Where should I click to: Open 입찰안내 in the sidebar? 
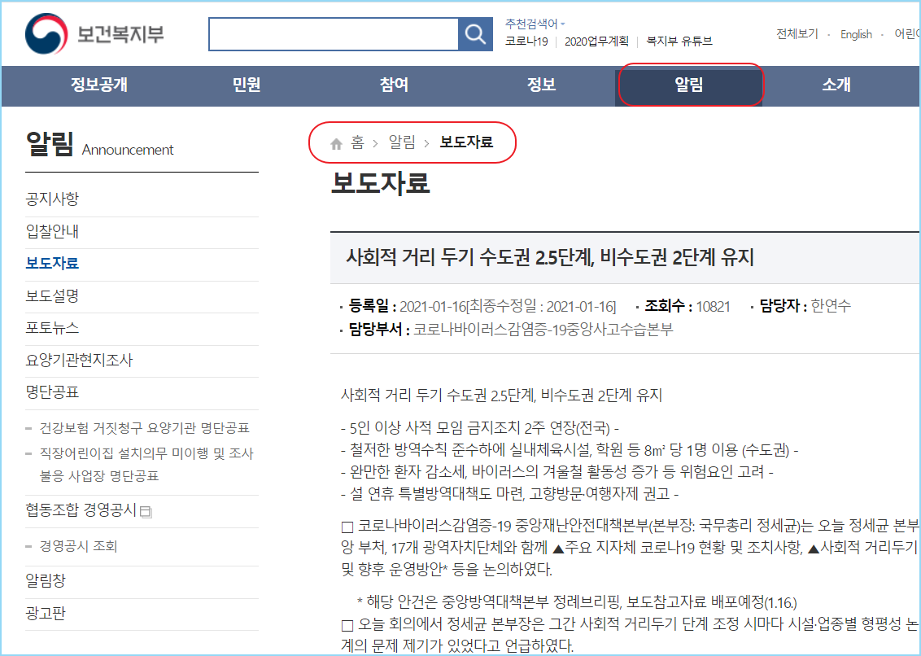52,231
